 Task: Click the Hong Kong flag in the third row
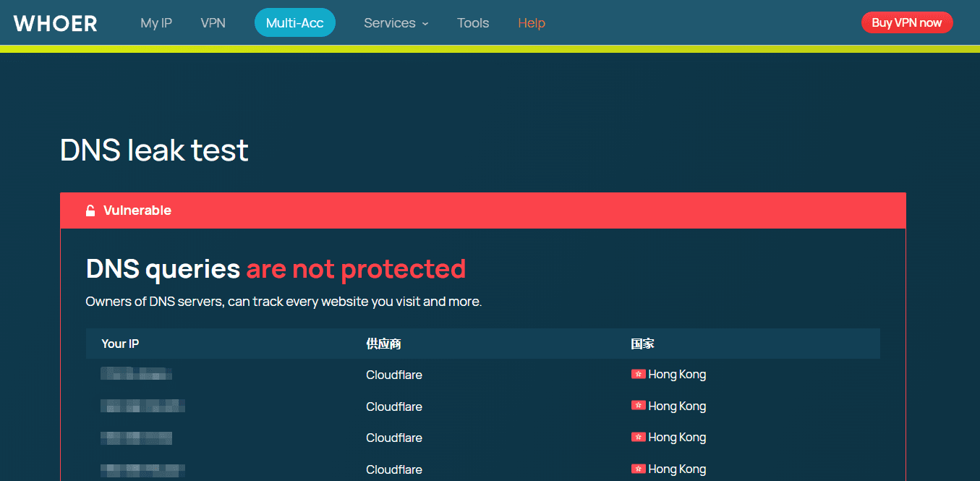pos(638,437)
